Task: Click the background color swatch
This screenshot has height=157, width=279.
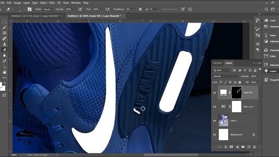Action: 3,89
